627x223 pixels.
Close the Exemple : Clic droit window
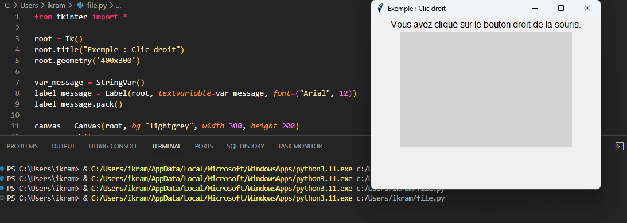tap(587, 9)
